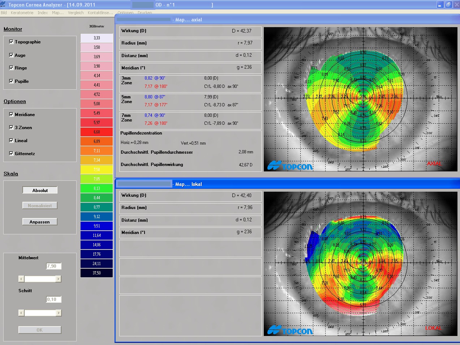This screenshot has width=460, height=345.
Task: Pick the yellow 7,58 scale swatch
Action: click(96, 170)
